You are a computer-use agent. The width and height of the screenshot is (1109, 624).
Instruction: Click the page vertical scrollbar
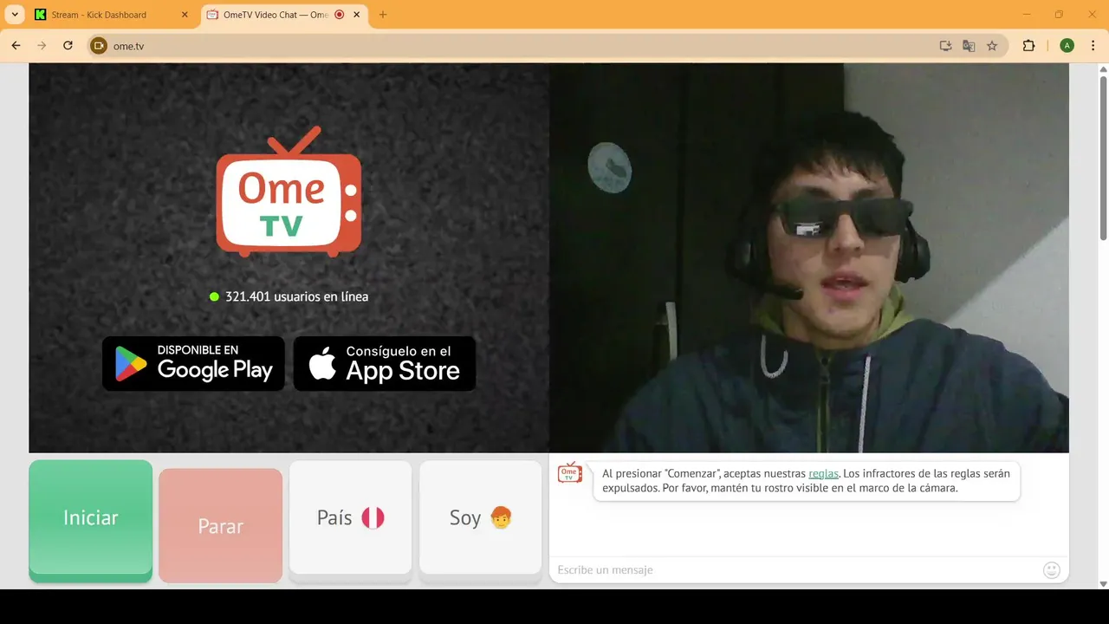(1103, 159)
